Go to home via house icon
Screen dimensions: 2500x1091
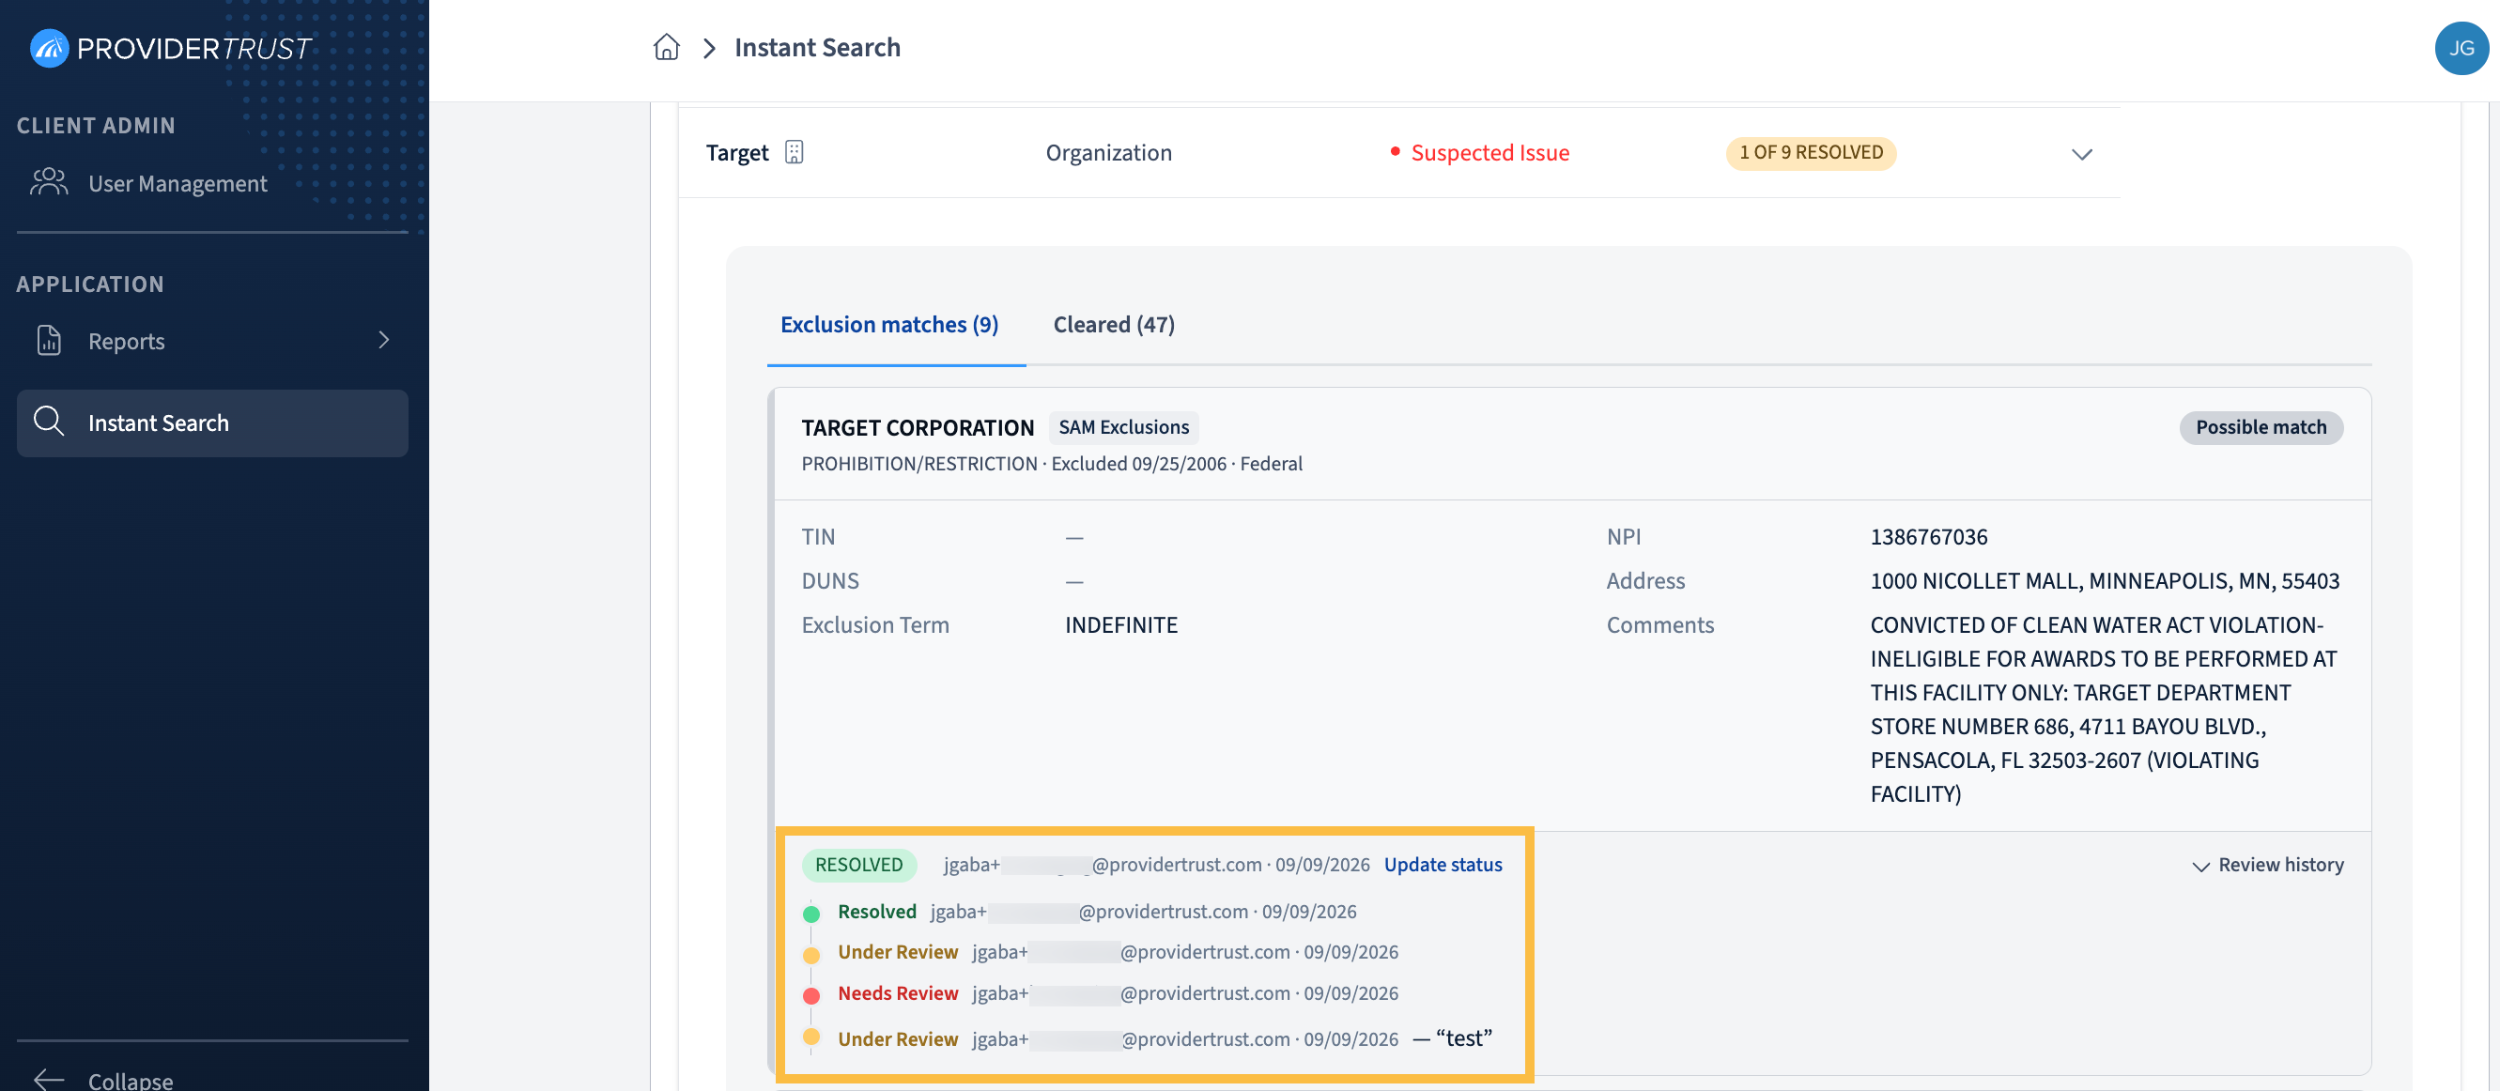(x=667, y=47)
